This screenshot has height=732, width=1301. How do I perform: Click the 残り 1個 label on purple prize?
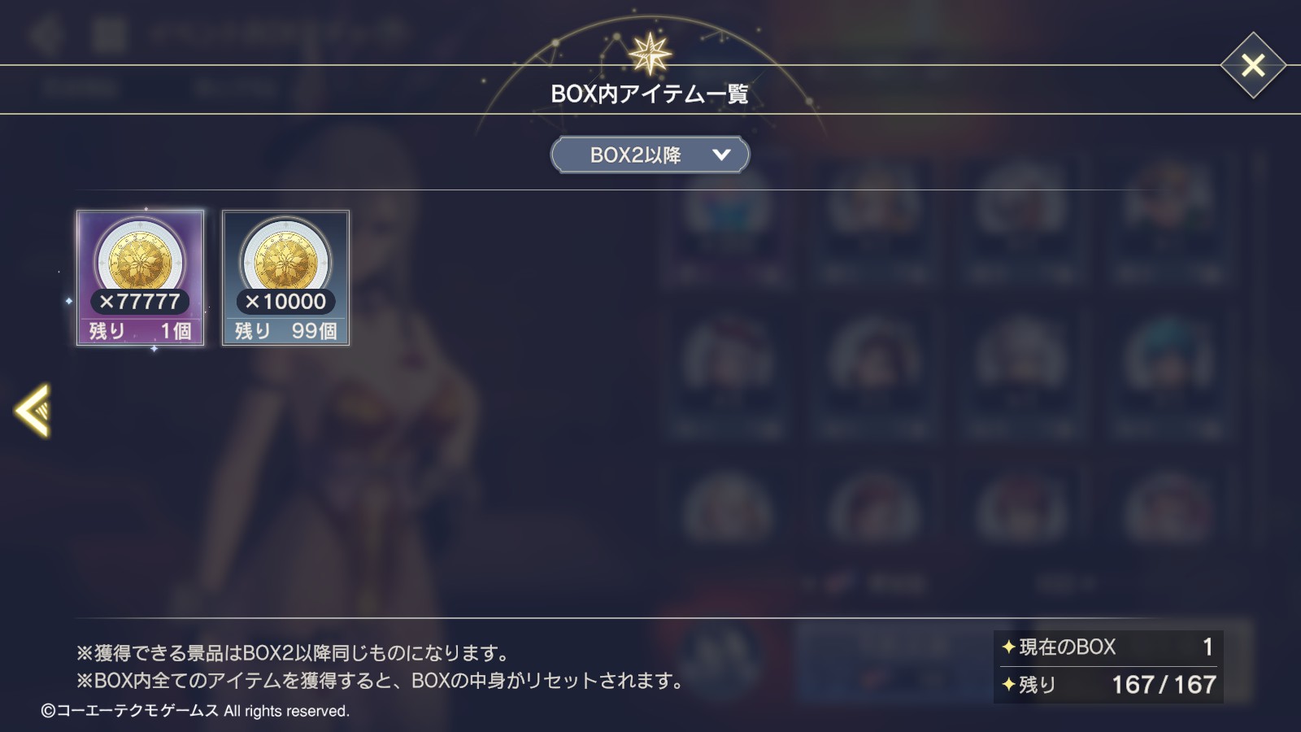point(140,331)
